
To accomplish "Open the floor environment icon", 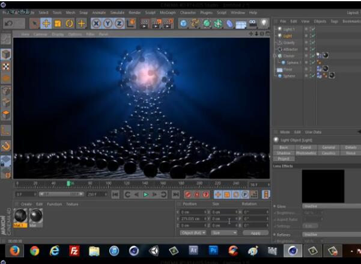I will (241, 24).
